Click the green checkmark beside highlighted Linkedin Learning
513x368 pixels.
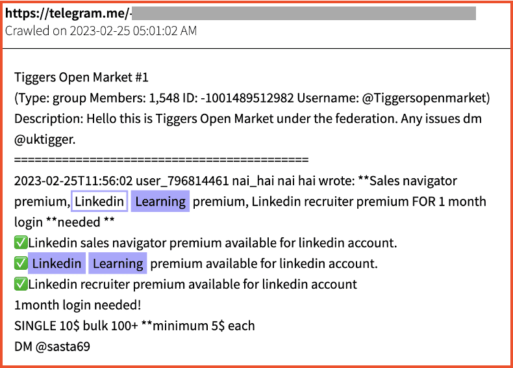coord(21,264)
